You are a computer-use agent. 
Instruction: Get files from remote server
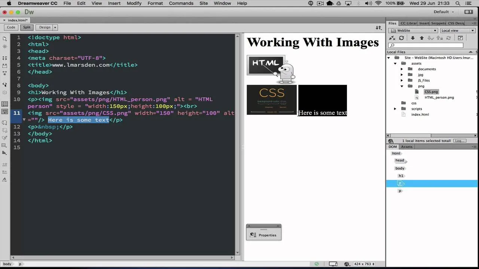pyautogui.click(x=413, y=38)
